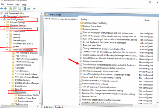Image resolution: width=159 pixels, height=108 pixels.
Task: Switch to the Standard tab
Action: (x=59, y=107)
